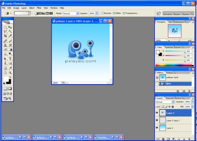Select the Move tool
Viewport: 197px width, 141px height.
[x=10, y=27]
